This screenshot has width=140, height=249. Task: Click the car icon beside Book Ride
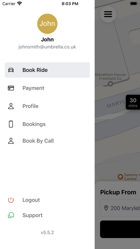[x=11, y=70]
